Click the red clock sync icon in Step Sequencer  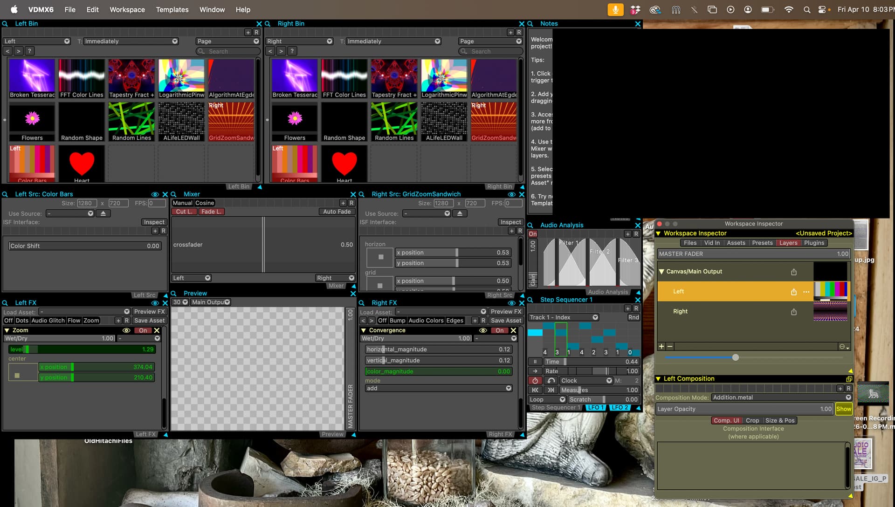[535, 381]
